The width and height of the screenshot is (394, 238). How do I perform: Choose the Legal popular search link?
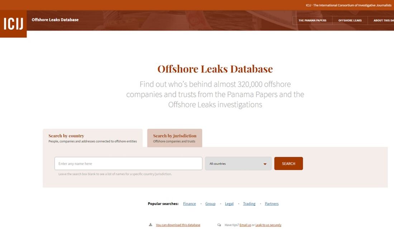(229, 204)
